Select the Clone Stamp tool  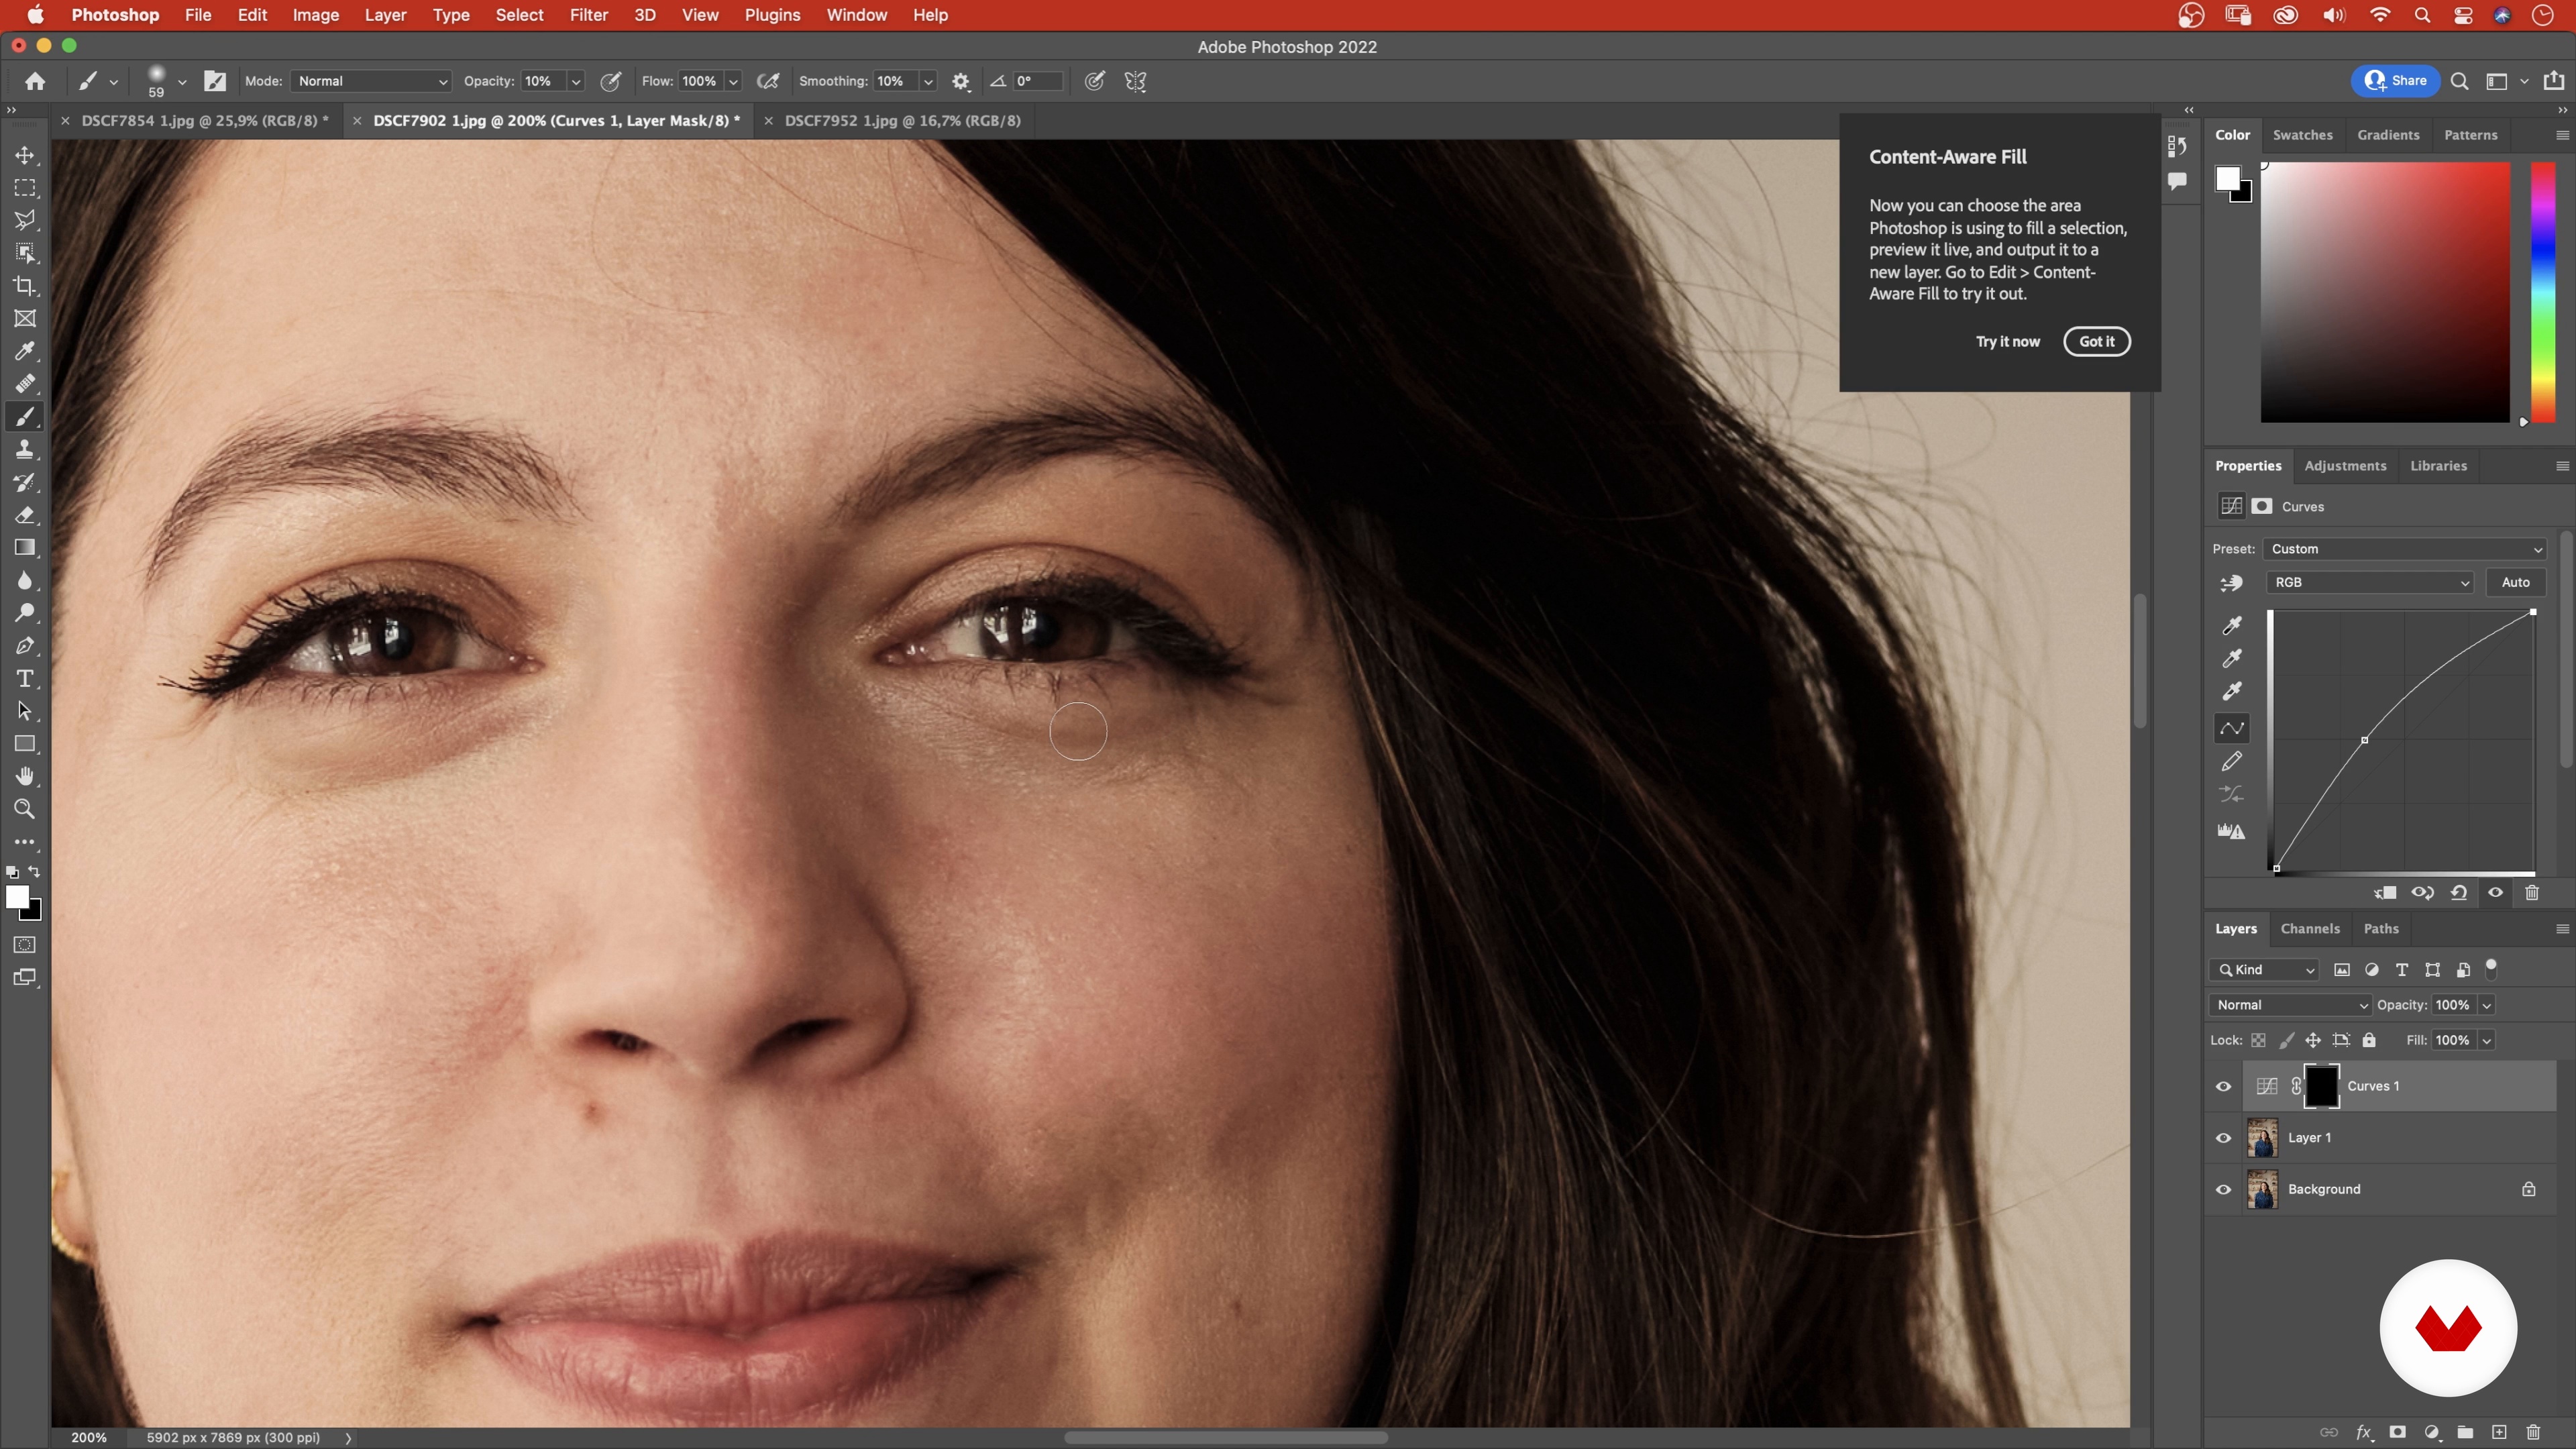coord(25,449)
